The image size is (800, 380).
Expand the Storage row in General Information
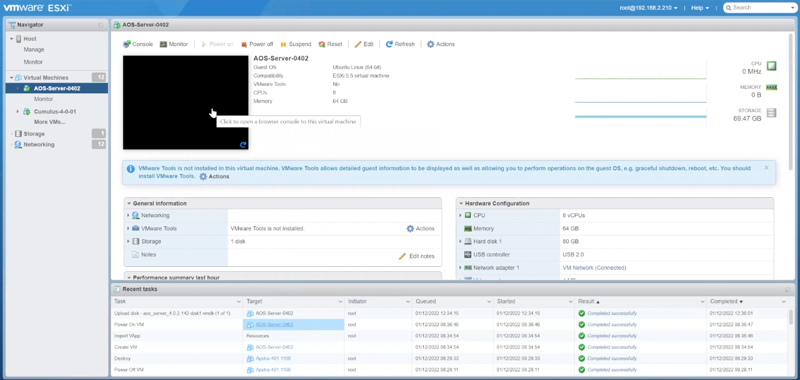click(128, 241)
